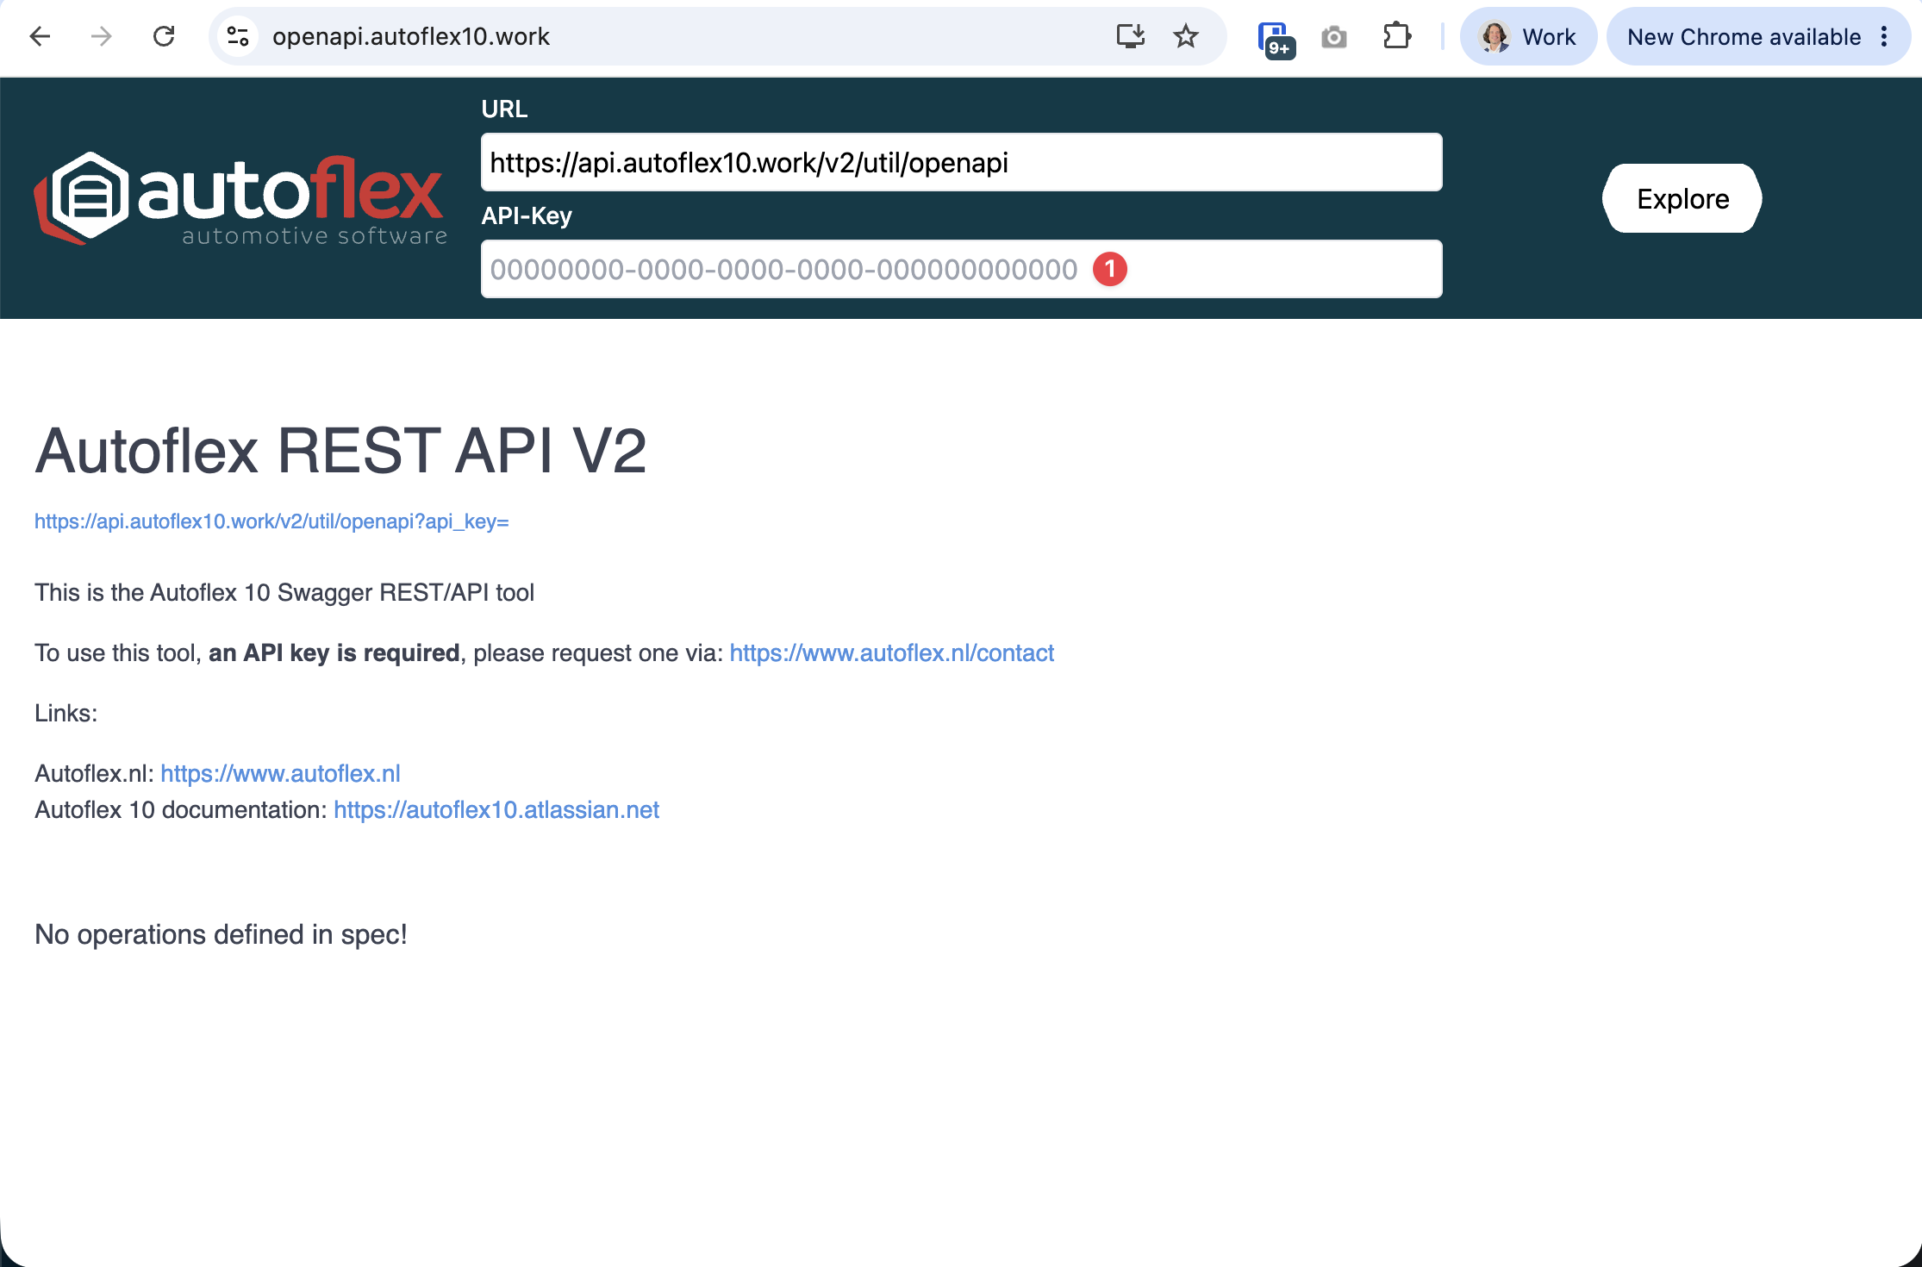Click the red password manager badge
This screenshot has height=1267, width=1922.
tap(1110, 269)
